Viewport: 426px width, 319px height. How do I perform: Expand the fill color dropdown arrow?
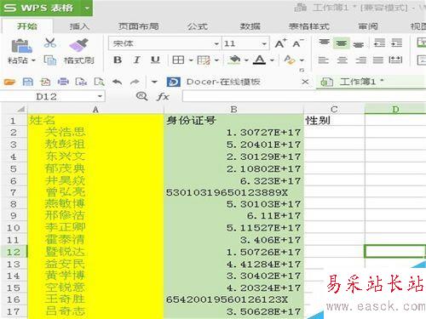point(246,60)
